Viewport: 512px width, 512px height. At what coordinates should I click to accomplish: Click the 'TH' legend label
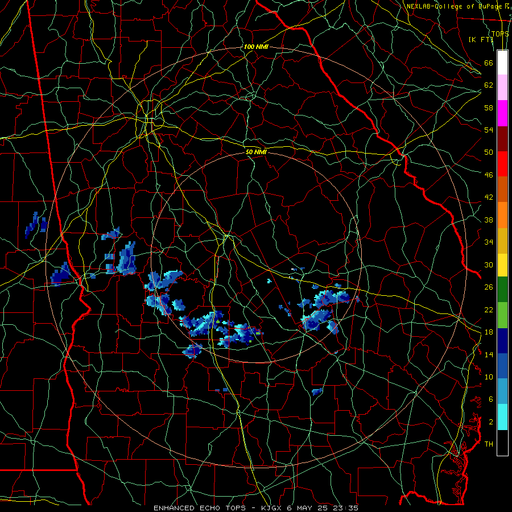click(x=489, y=444)
